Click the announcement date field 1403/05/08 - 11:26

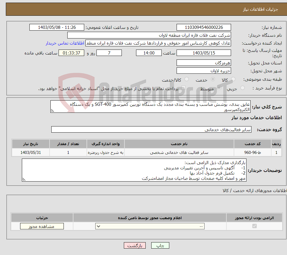tap(57, 27)
